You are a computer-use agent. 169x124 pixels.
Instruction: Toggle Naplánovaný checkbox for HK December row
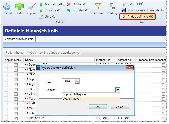click(16, 65)
